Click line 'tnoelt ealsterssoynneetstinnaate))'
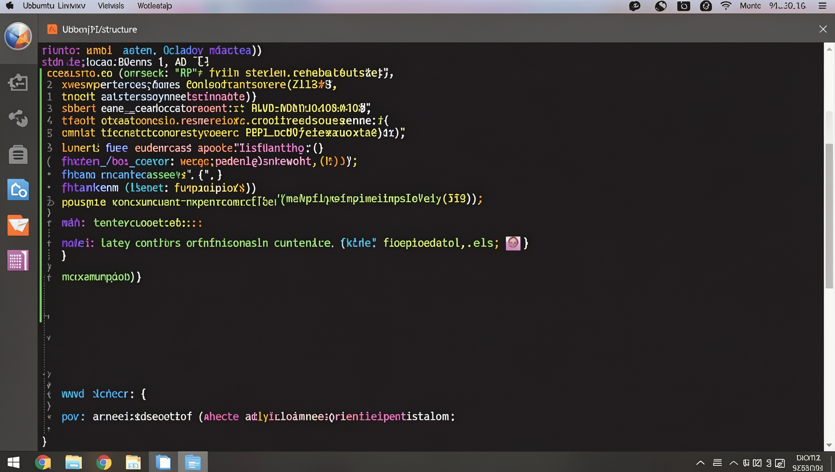The height and width of the screenshot is (472, 835). click(159, 96)
